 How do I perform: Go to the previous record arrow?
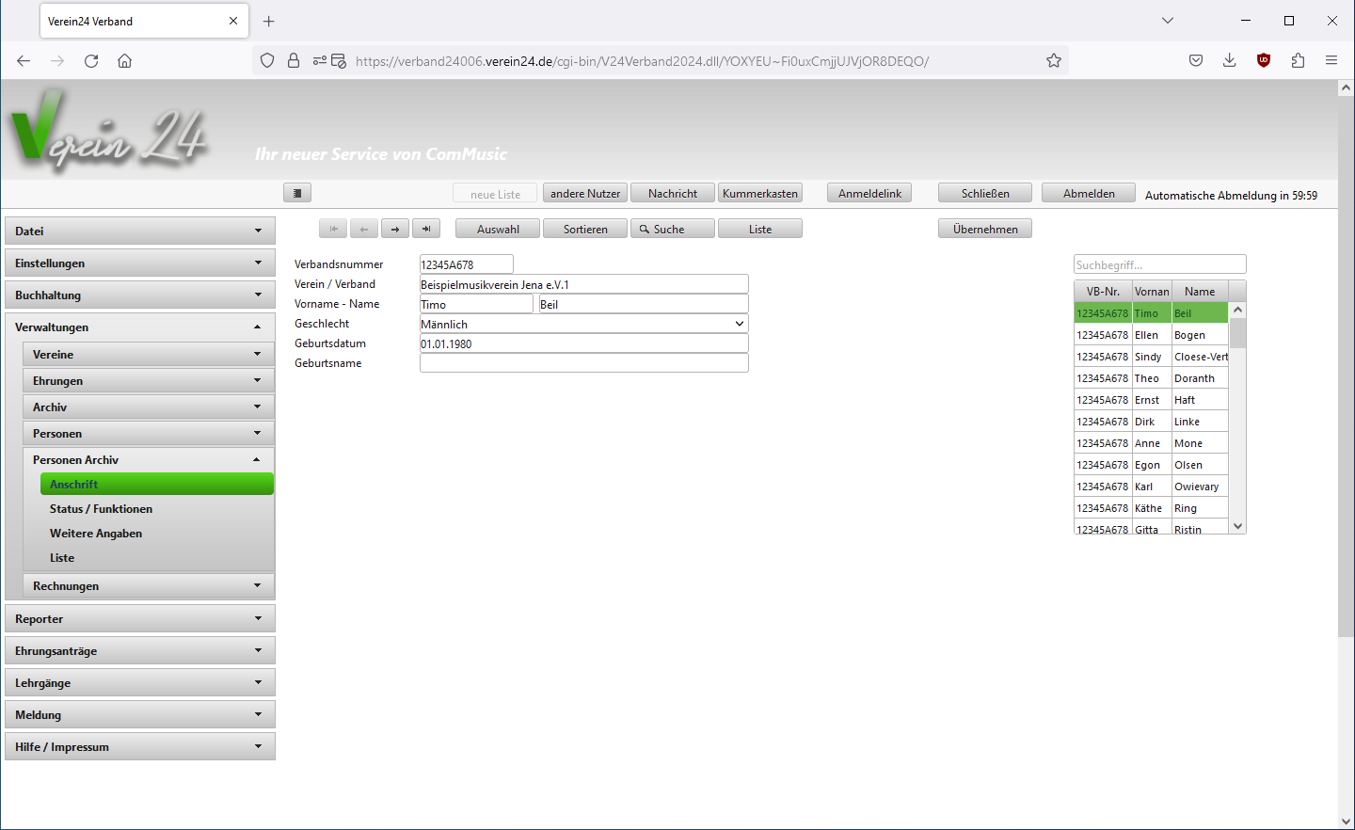(364, 229)
